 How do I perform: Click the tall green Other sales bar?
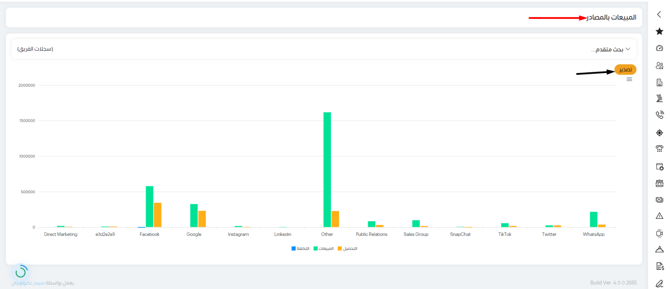(327, 170)
